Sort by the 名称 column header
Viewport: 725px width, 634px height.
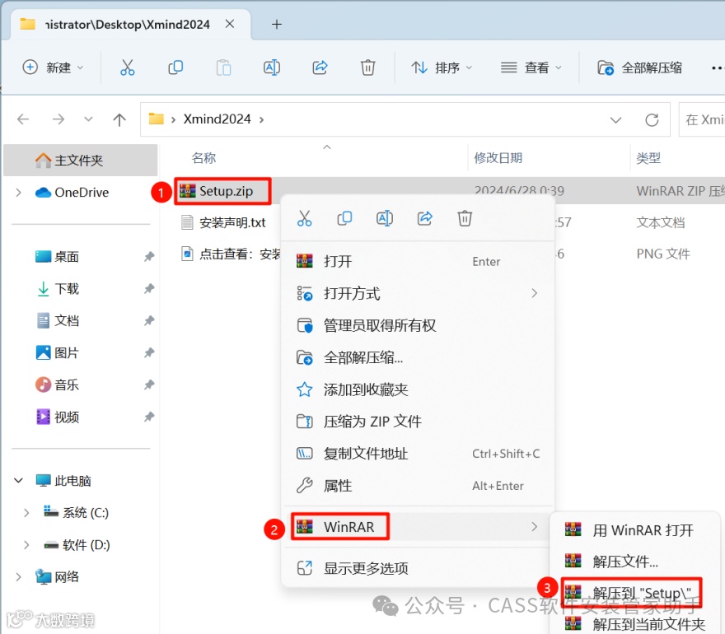point(203,158)
